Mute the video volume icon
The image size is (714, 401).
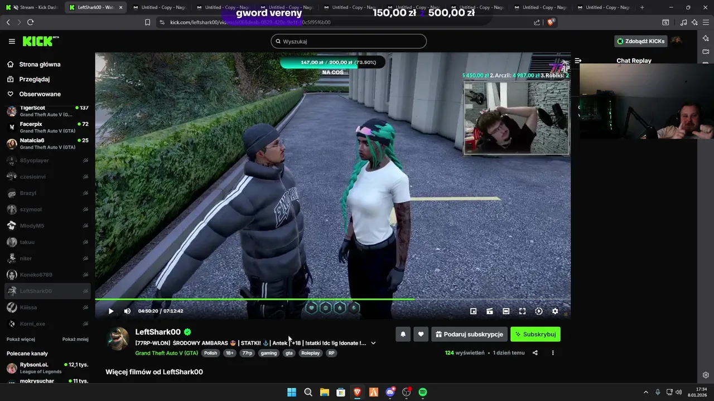(x=127, y=311)
